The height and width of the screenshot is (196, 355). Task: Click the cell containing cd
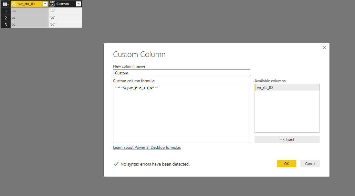29,17
